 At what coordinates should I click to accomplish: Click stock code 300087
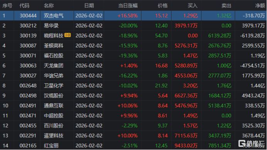click(x=28, y=46)
